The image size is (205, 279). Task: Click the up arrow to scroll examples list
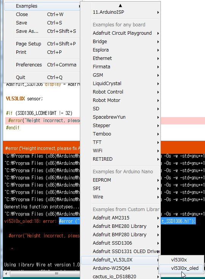[121, 5]
